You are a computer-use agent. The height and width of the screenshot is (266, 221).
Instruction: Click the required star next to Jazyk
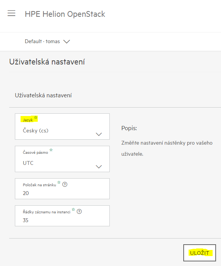click(x=35, y=118)
